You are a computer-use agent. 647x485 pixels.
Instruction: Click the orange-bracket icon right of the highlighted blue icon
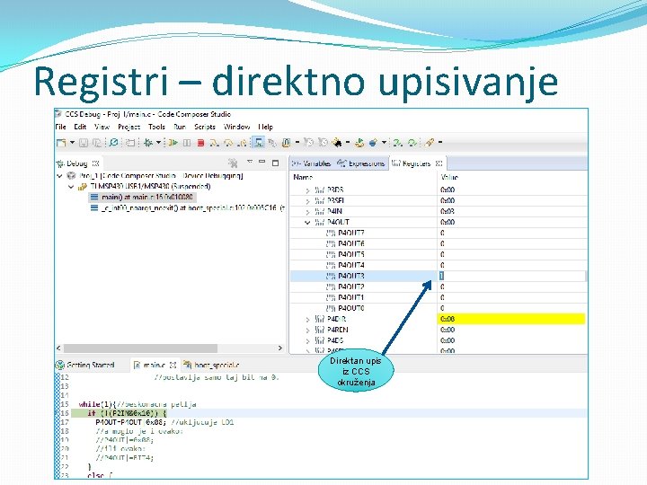click(x=286, y=143)
